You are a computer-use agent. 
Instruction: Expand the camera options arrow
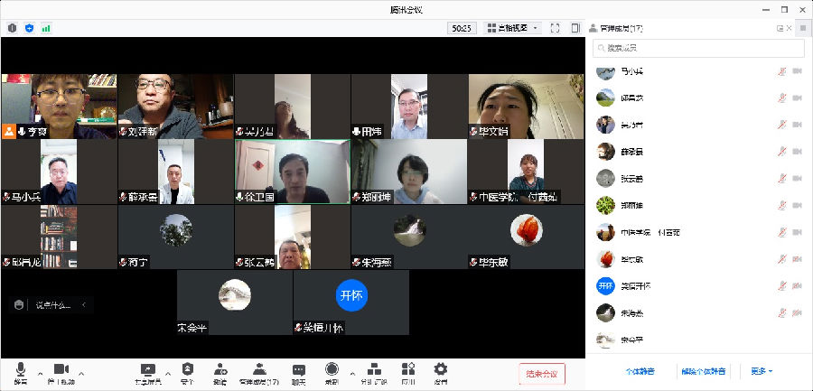pyautogui.click(x=81, y=372)
